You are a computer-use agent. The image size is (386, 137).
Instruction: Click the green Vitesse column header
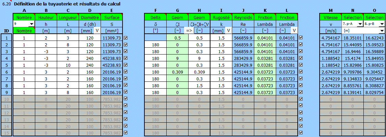[330, 17]
